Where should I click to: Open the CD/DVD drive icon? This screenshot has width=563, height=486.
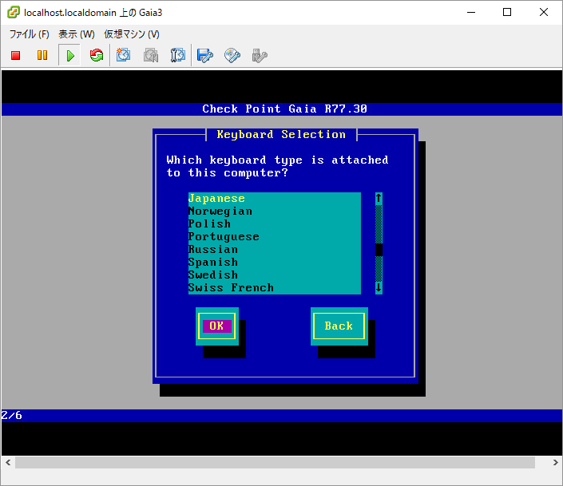click(x=232, y=56)
